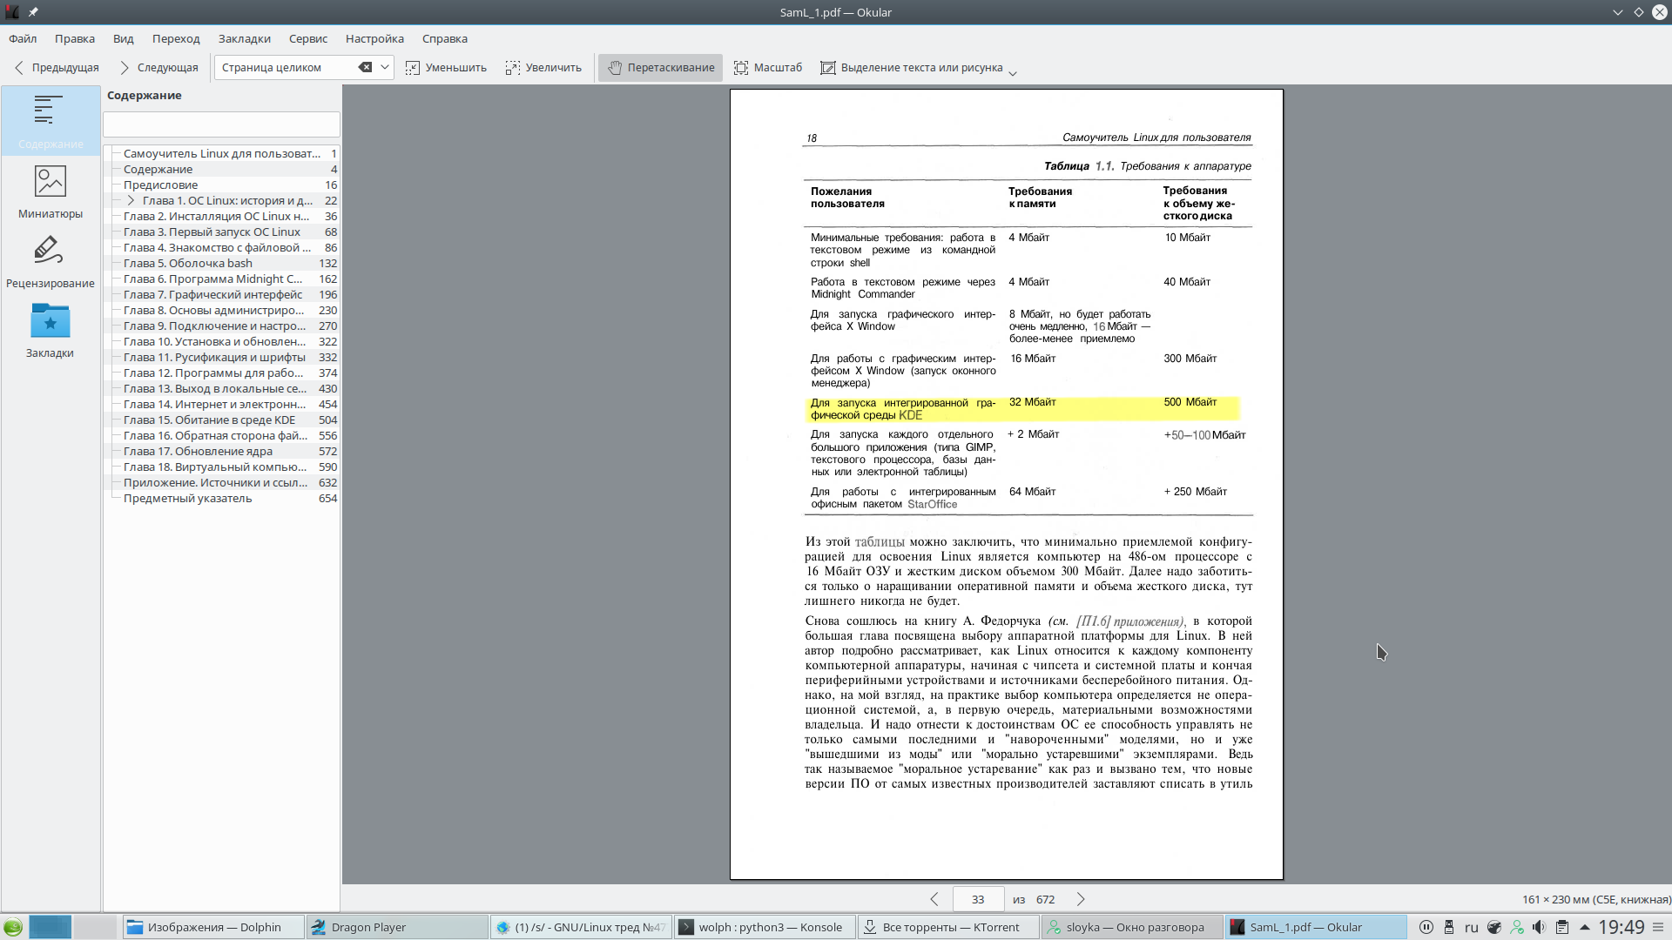
Task: Click the total pages count 672
Action: click(1045, 899)
